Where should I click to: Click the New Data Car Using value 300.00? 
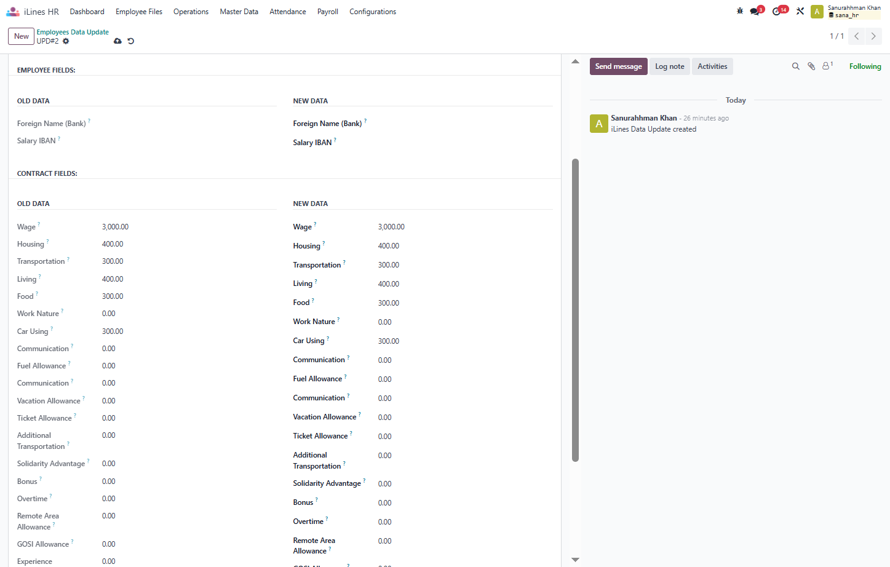[x=389, y=341]
